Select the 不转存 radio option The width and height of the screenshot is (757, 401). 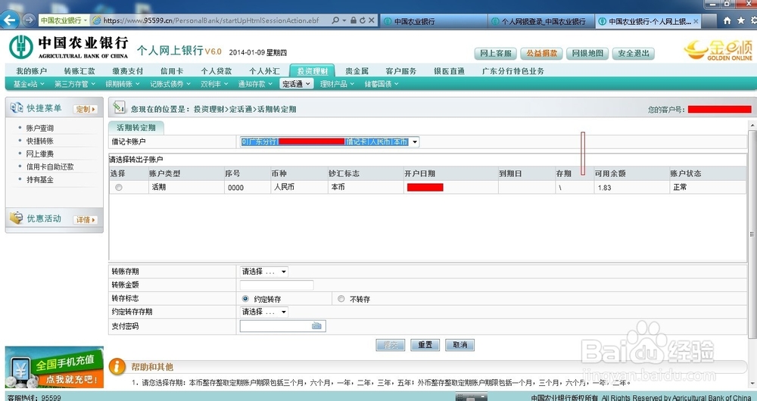341,299
